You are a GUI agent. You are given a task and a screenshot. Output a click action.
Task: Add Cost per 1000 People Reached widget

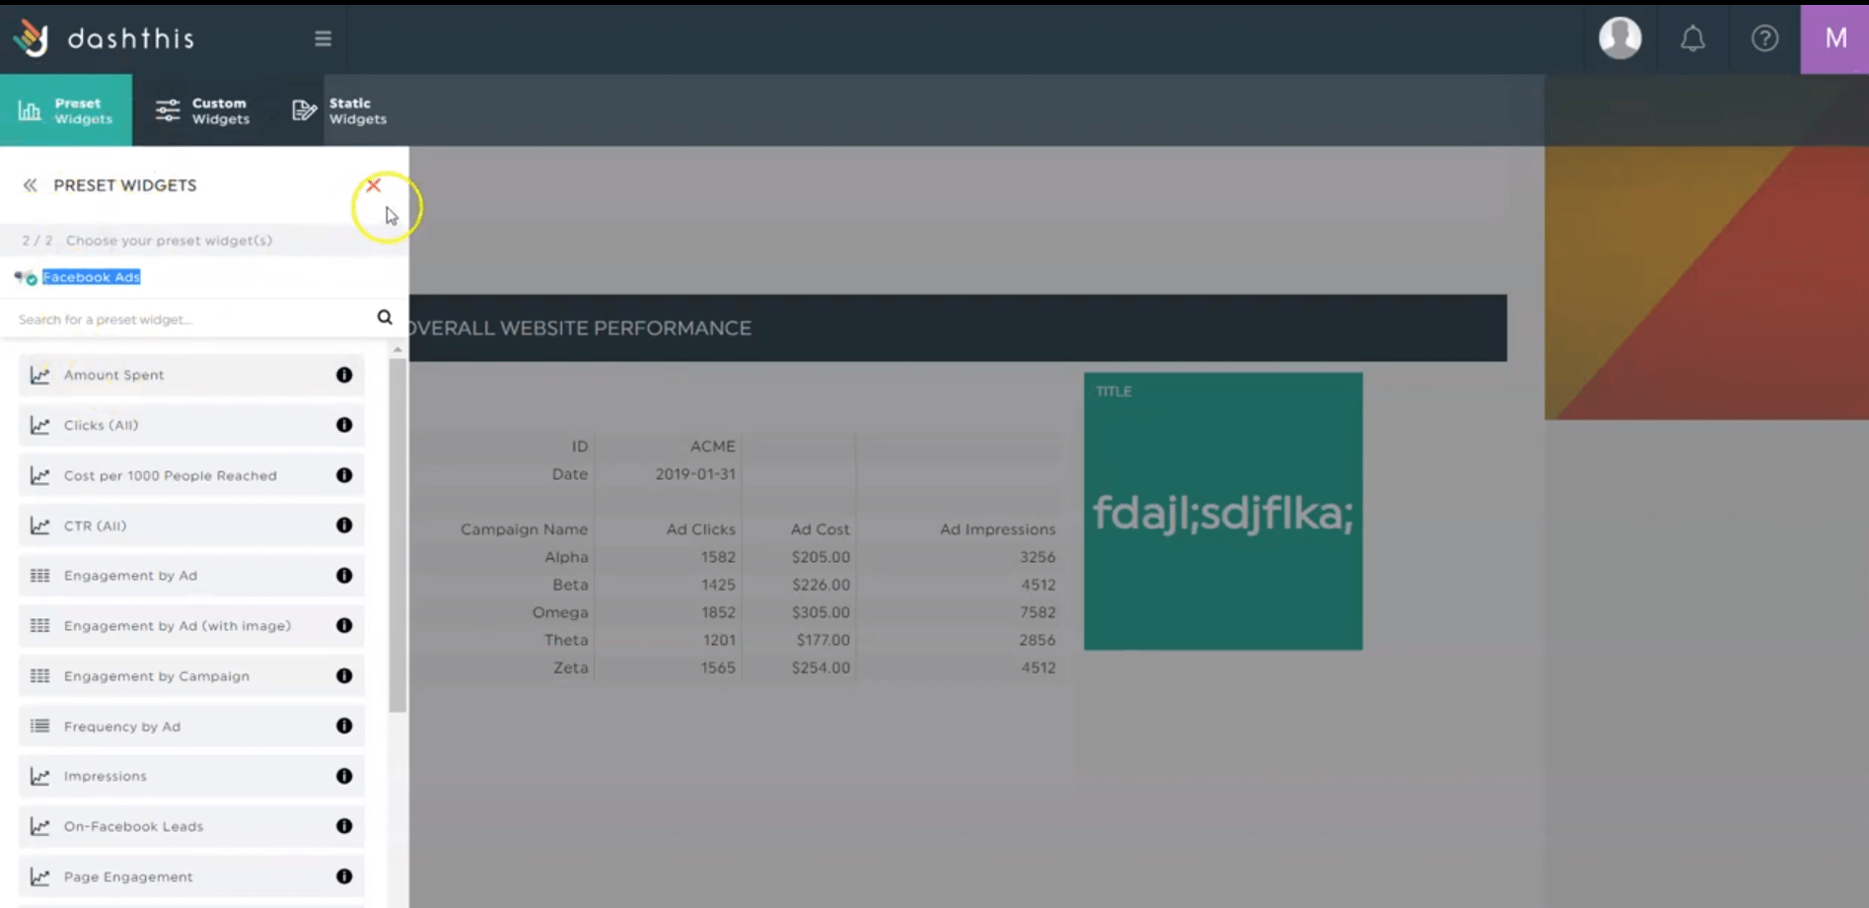191,475
